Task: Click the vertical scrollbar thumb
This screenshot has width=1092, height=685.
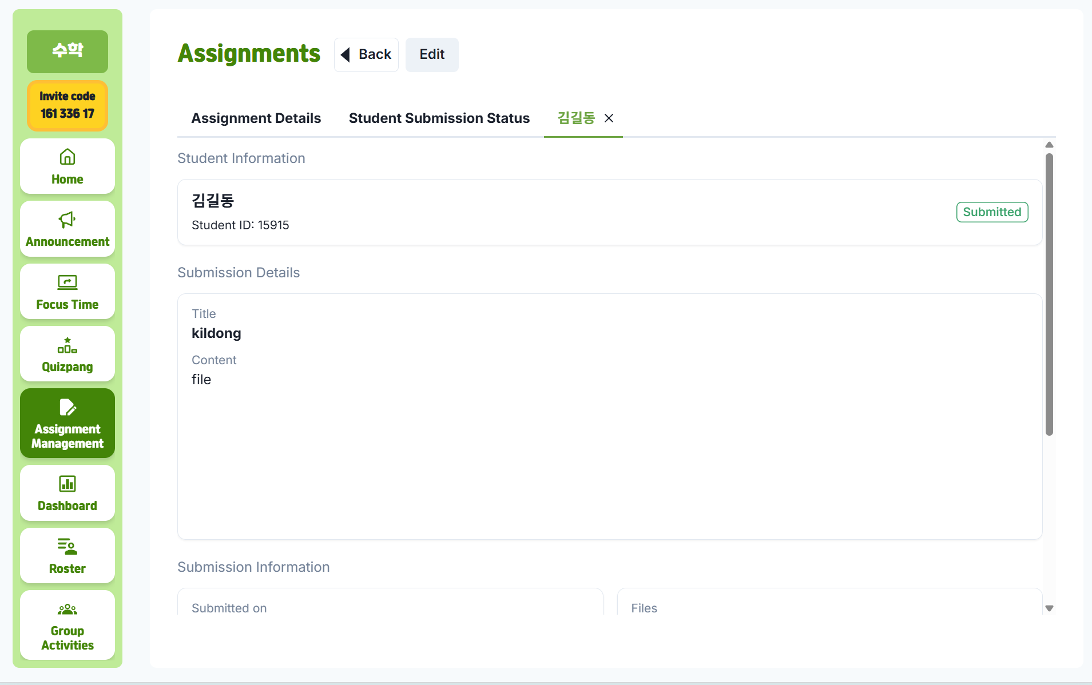Action: coord(1049,294)
